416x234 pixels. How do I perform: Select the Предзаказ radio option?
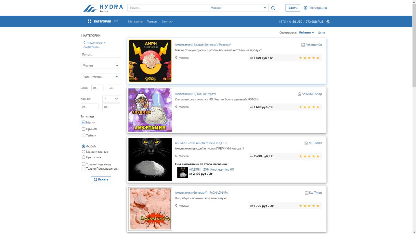(x=84, y=157)
